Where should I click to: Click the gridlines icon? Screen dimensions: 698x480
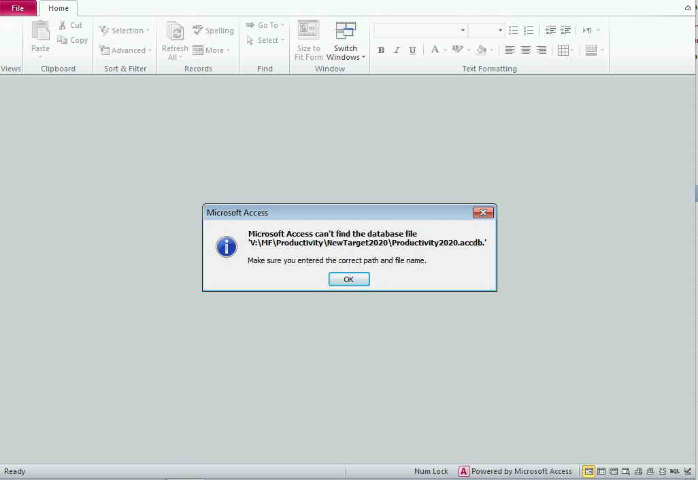[563, 50]
